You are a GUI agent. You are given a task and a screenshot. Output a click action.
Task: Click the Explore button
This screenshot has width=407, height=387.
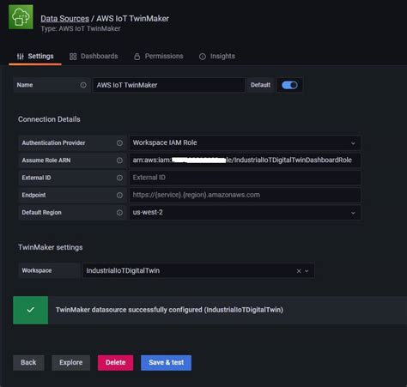click(71, 363)
